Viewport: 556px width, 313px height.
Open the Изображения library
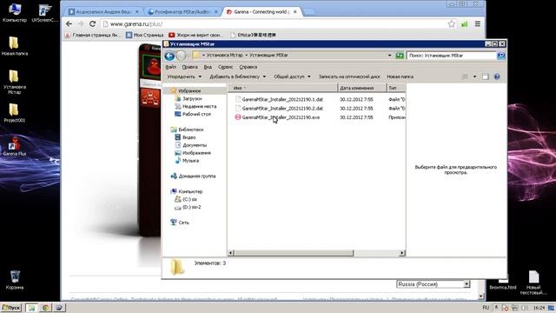click(x=196, y=153)
